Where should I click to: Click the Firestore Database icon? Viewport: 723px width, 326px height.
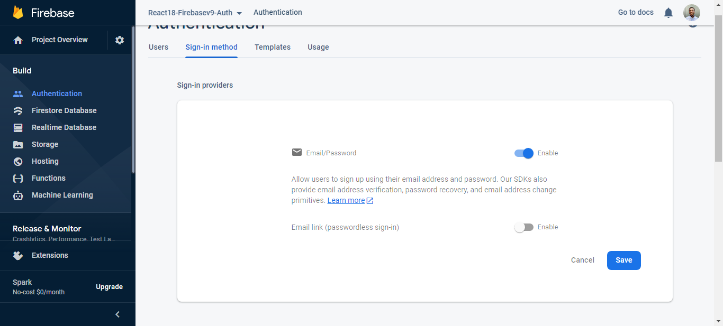click(x=18, y=110)
